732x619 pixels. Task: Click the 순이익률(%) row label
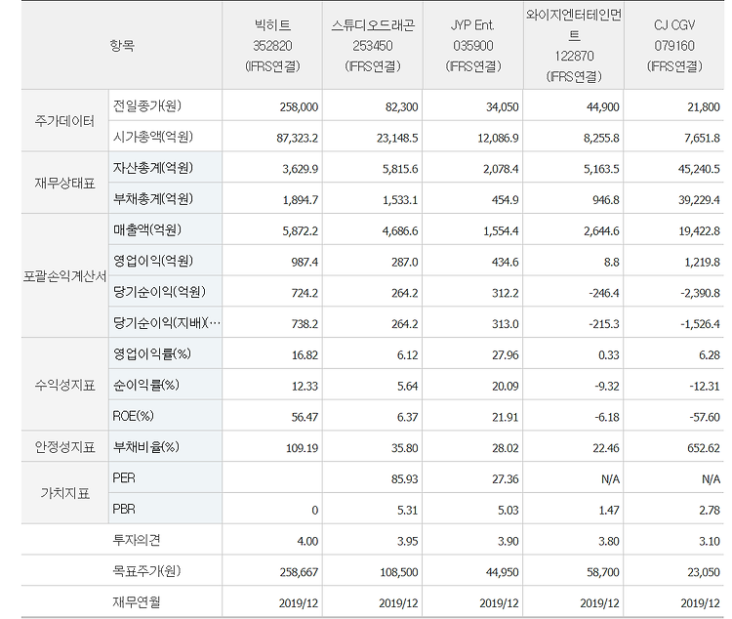[145, 385]
